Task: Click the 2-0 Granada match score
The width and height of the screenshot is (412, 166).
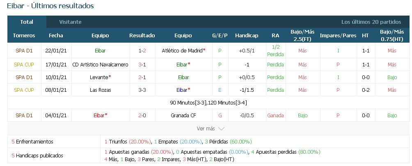Action: click(142, 116)
